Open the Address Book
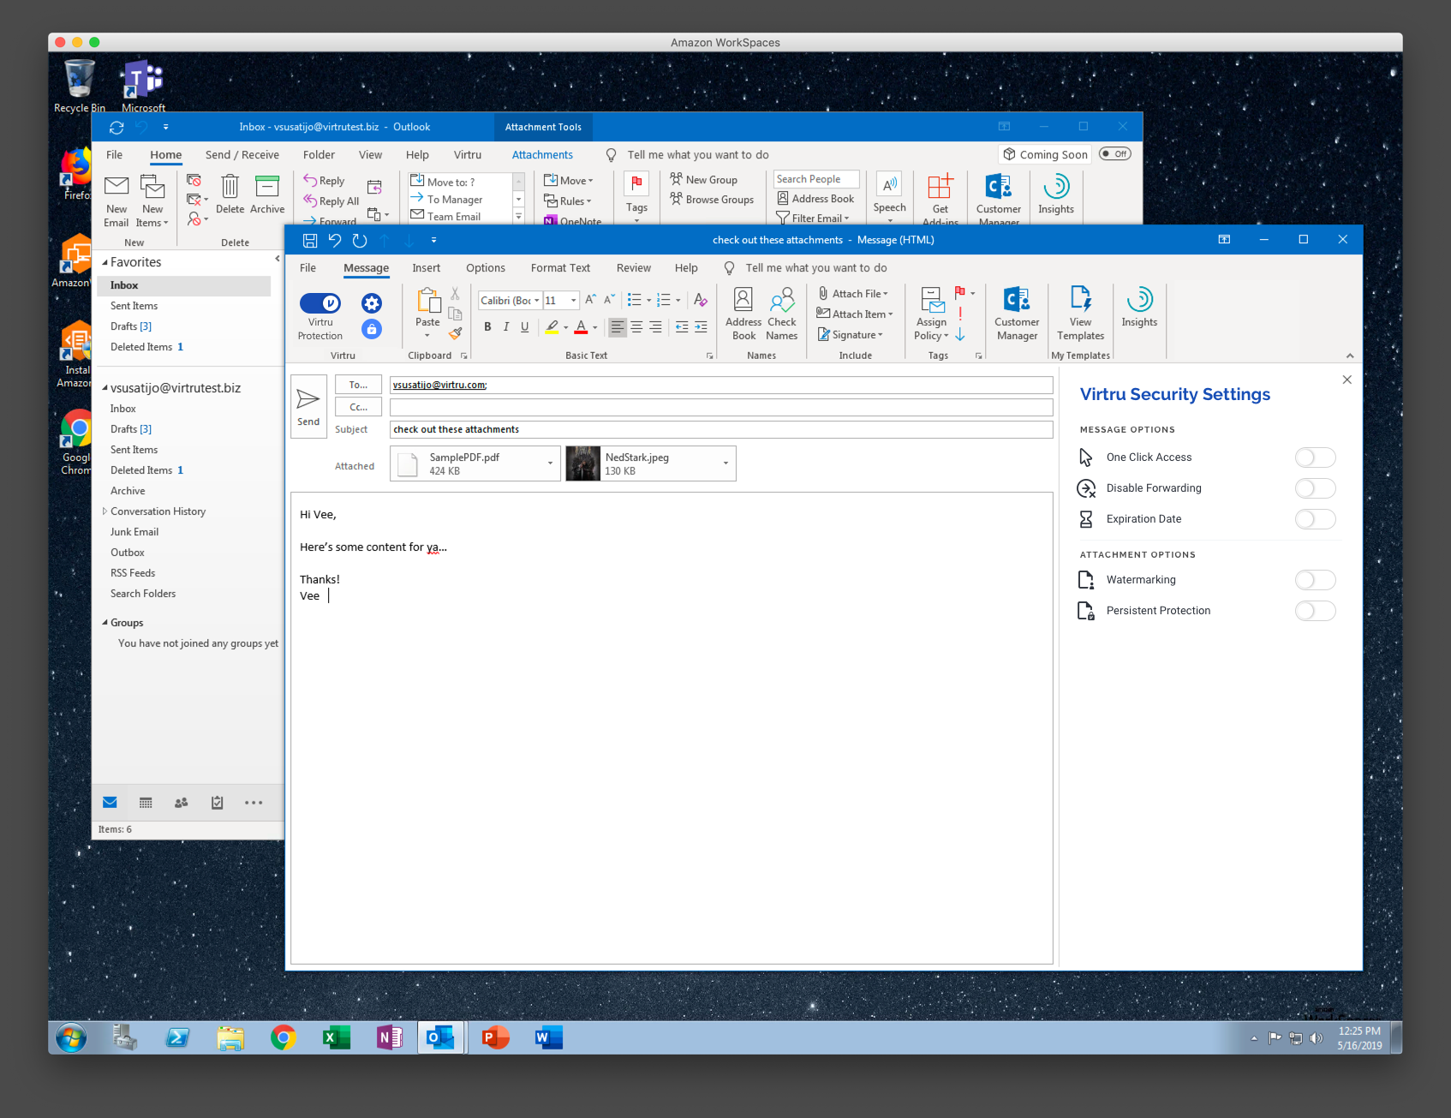Viewport: 1451px width, 1118px height. 743,314
